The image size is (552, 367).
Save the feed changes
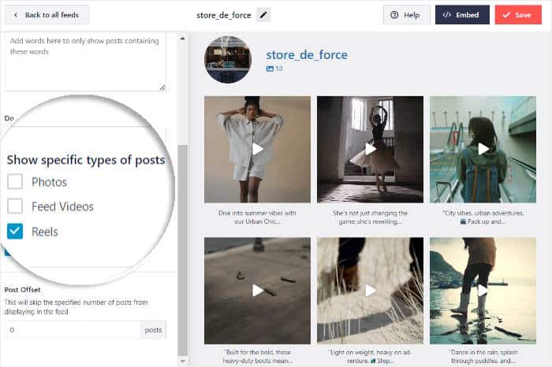pos(518,15)
